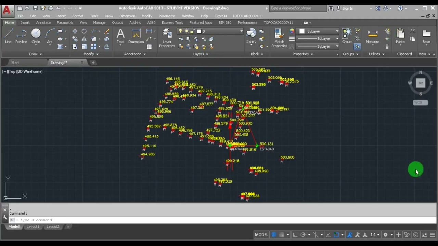Click the Move tool in Modify panel
The image size is (438, 246).
pos(75,31)
